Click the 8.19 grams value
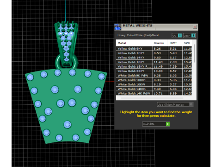222x167 pixels. [x=157, y=84]
